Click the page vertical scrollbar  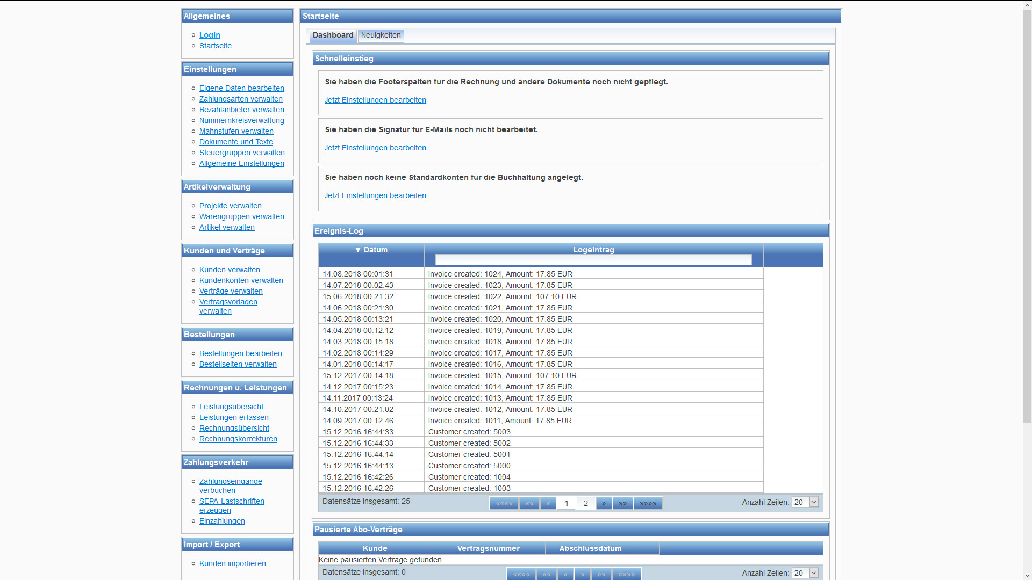(x=1027, y=215)
